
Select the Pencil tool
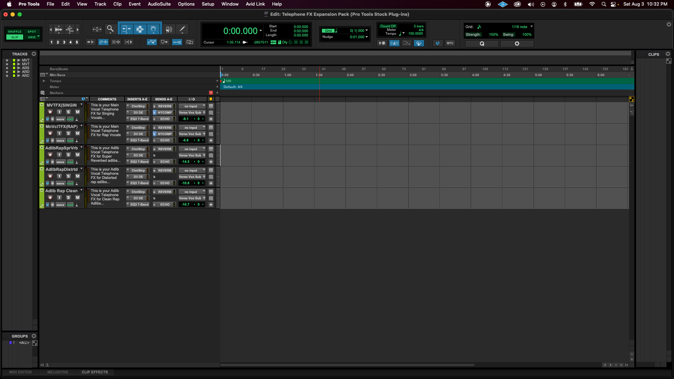pyautogui.click(x=182, y=29)
